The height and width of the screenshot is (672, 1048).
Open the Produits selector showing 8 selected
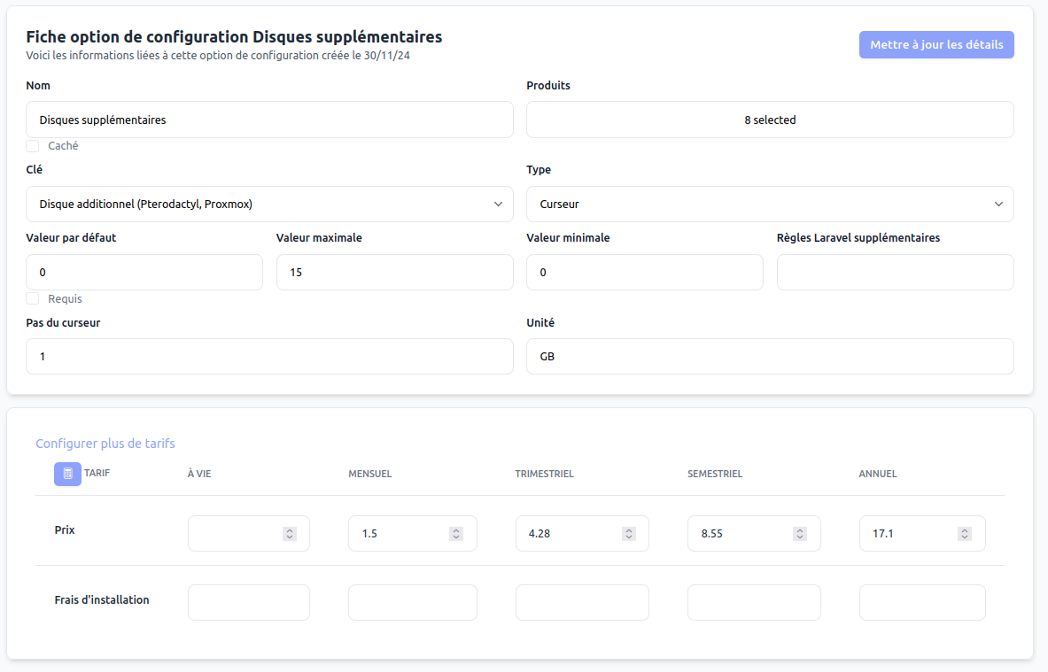point(769,120)
